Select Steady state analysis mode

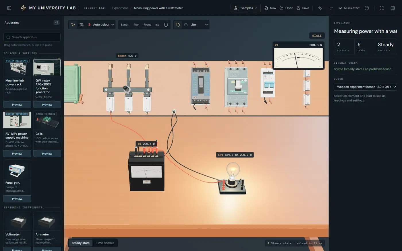click(x=81, y=243)
